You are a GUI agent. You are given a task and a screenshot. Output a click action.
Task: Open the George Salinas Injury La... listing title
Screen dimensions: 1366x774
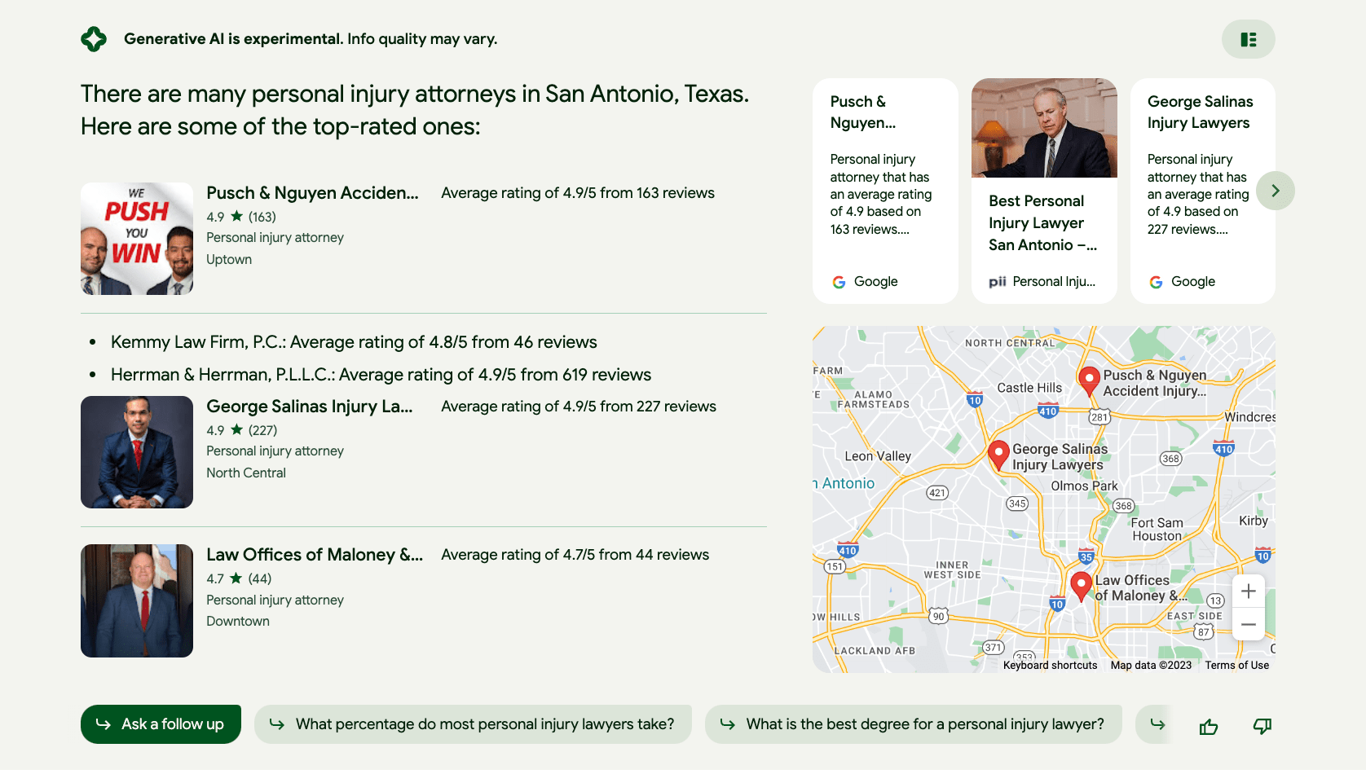coord(310,407)
